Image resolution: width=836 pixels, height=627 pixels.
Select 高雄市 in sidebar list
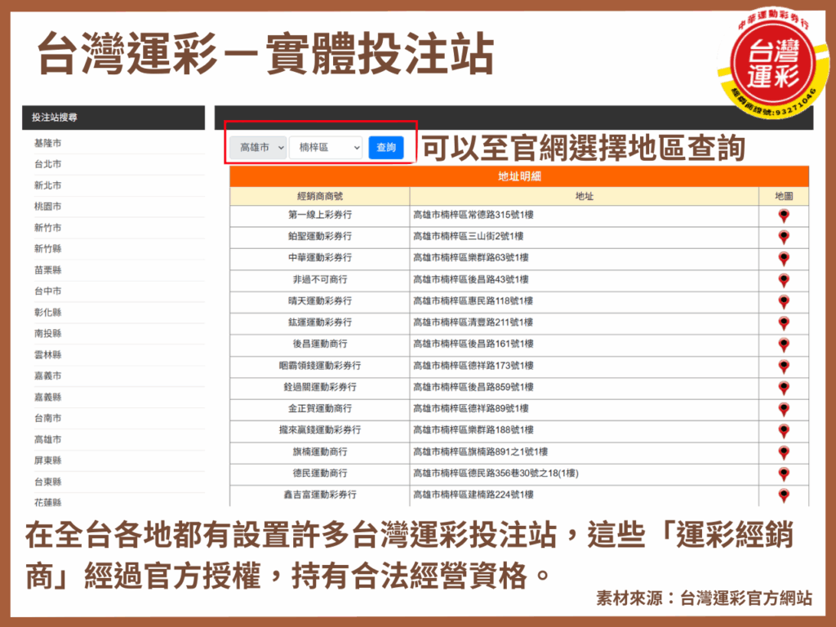click(x=48, y=439)
